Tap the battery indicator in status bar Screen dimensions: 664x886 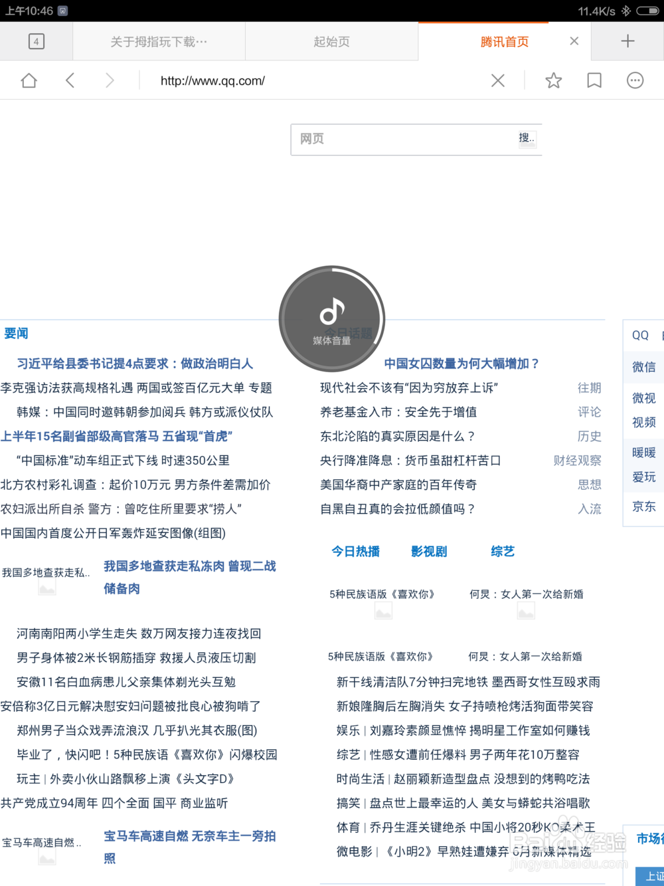point(647,11)
